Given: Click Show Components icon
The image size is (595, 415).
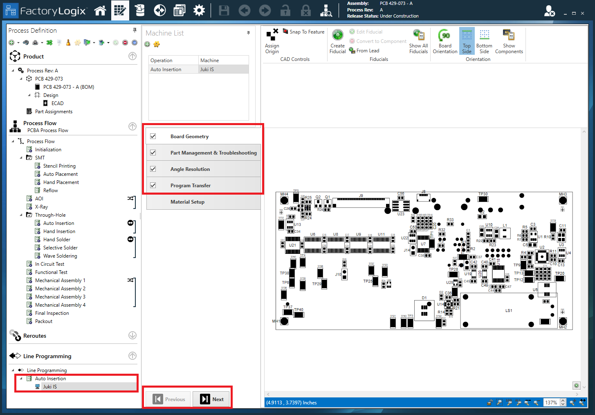Looking at the screenshot, I should tap(509, 41).
